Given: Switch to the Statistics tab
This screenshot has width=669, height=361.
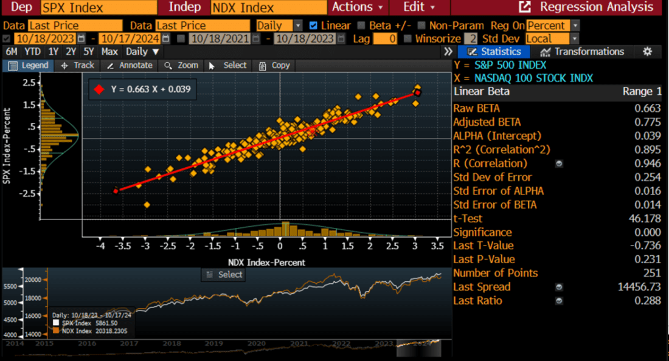Looking at the screenshot, I should (494, 52).
